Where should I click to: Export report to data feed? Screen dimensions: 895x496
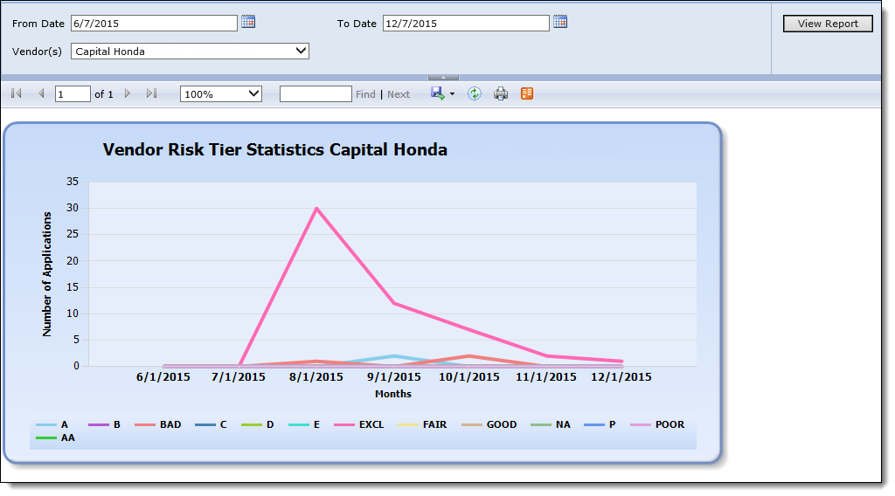point(527,93)
